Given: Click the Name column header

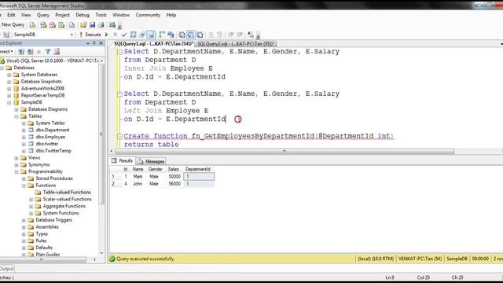Looking at the screenshot, I should tap(138, 169).
